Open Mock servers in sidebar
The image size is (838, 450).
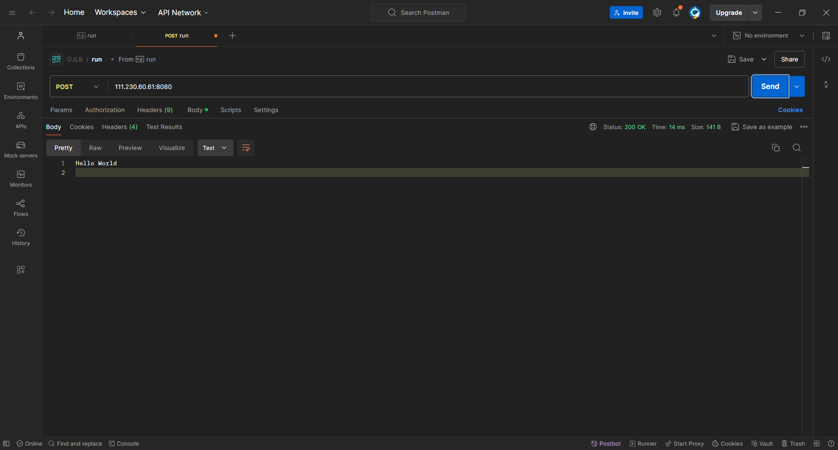21,150
